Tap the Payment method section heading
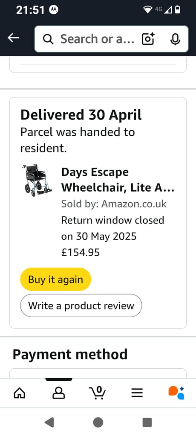The width and height of the screenshot is (196, 437). point(70,354)
